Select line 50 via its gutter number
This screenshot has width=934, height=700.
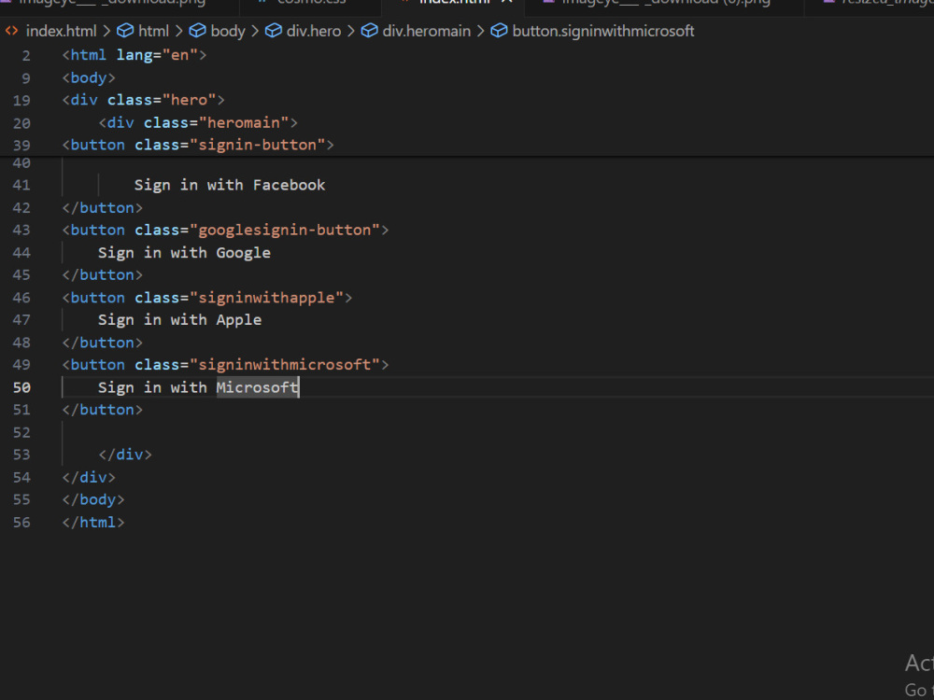click(x=21, y=387)
